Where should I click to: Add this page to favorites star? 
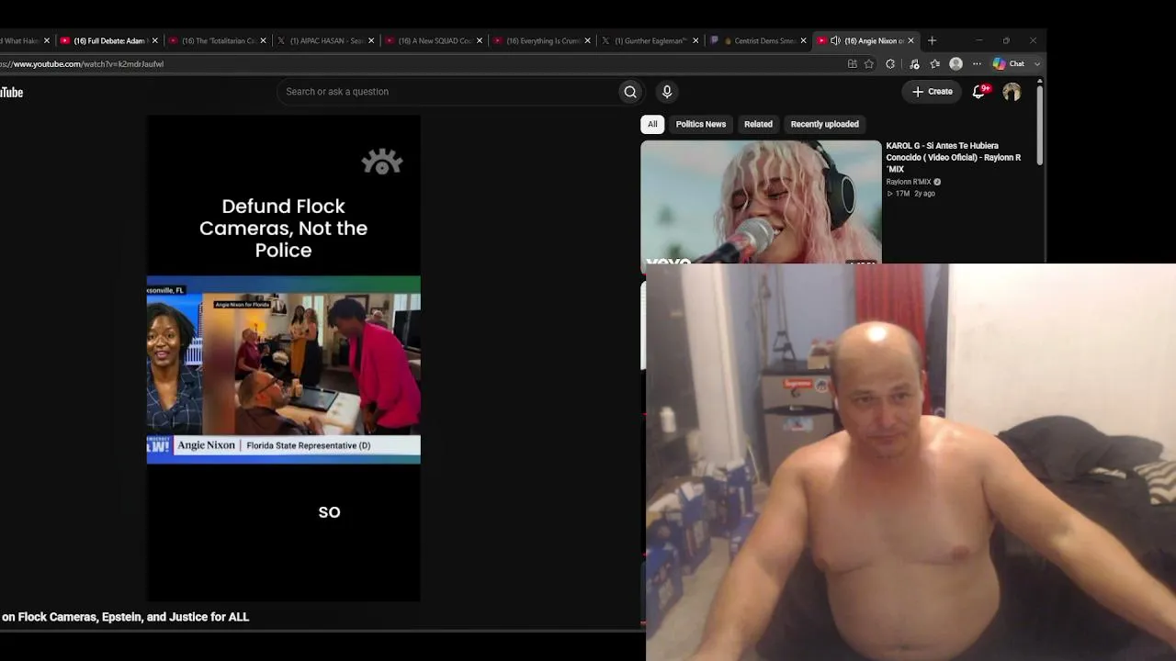tap(869, 64)
